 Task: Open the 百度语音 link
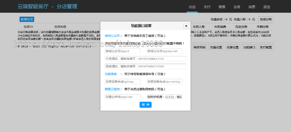coord(111,74)
